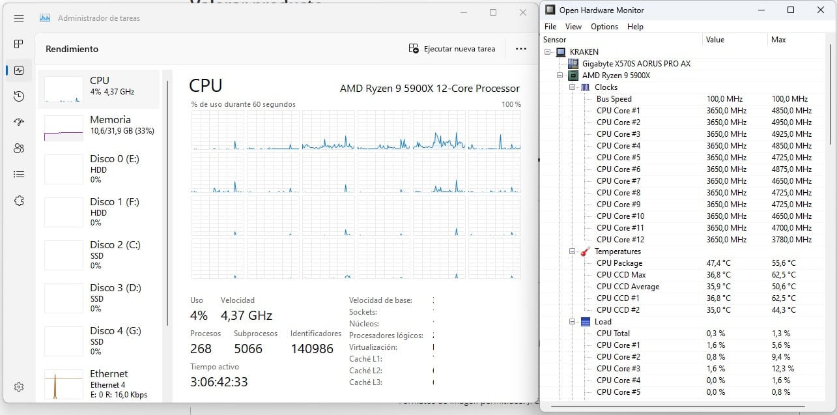The image size is (837, 415).
Task: Click the Tiempo activo 3:06:42:33 value
Action: tap(219, 382)
